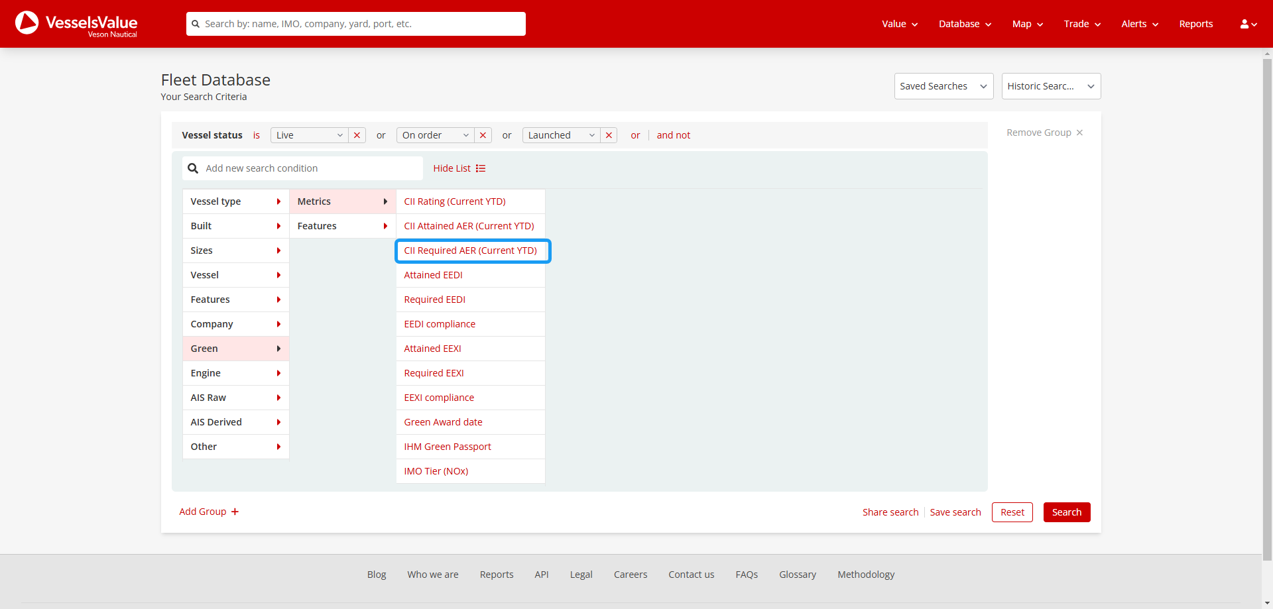Remove the On order status condition

(x=483, y=135)
